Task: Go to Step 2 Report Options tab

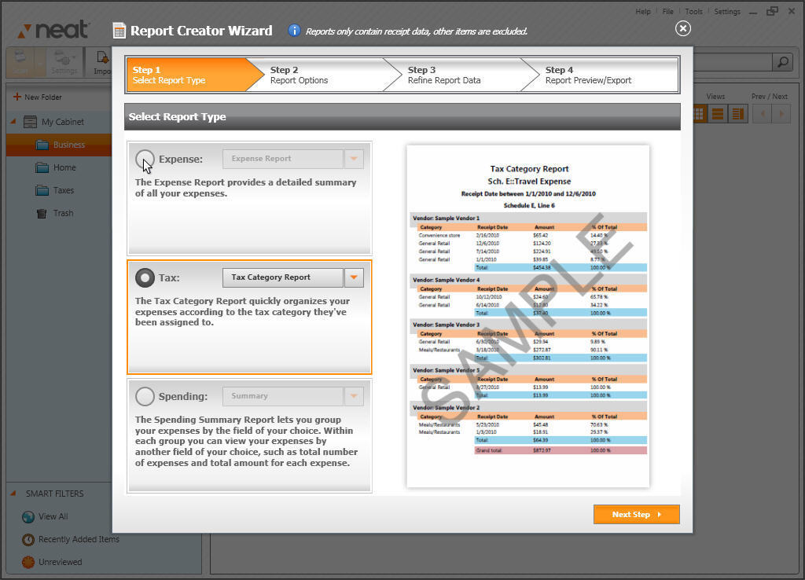Action: (x=314, y=74)
